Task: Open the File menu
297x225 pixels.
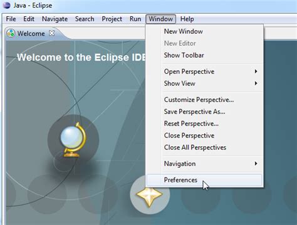Action: [11, 19]
